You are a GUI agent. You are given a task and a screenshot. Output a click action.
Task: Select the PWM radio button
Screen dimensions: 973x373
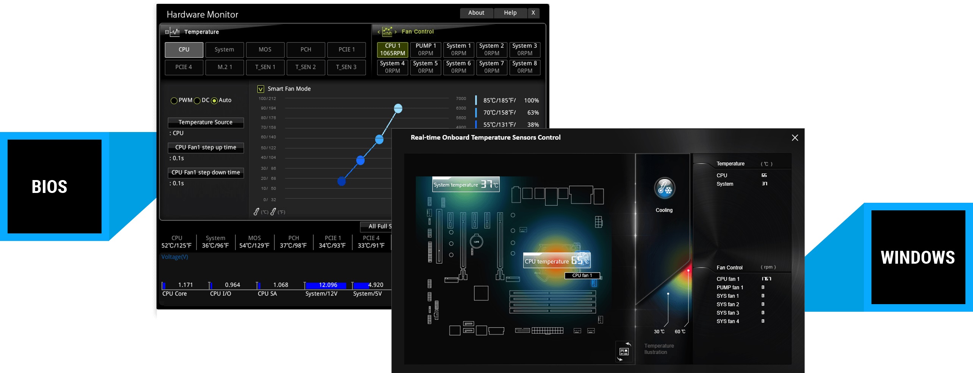click(x=174, y=101)
